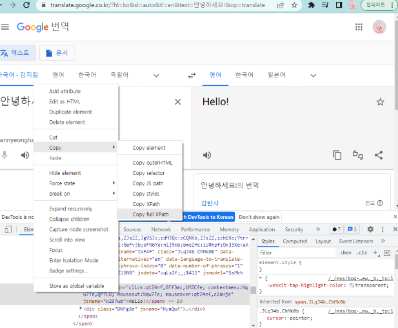This screenshot has height=328, width=398.
Task: Open the media control playlist icon
Action: click(x=325, y=5)
